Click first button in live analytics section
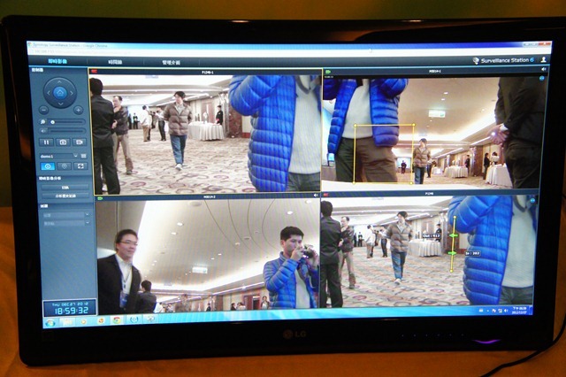 coord(65,188)
